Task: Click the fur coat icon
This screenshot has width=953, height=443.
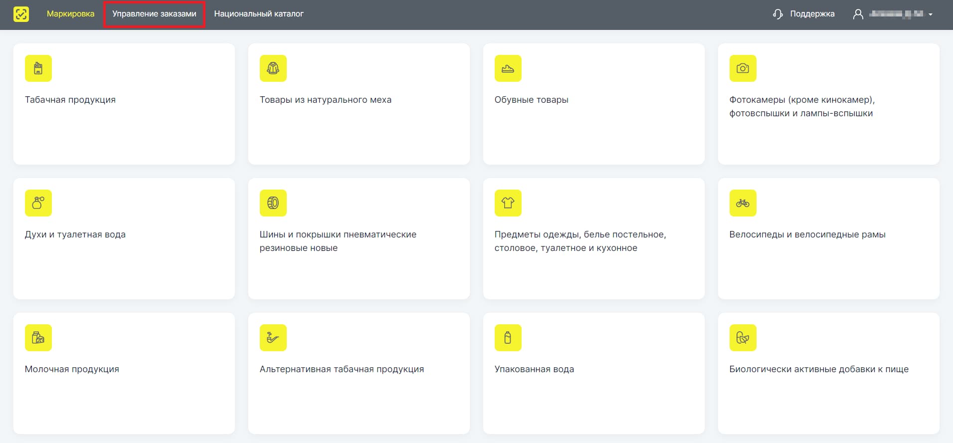Action: tap(273, 68)
